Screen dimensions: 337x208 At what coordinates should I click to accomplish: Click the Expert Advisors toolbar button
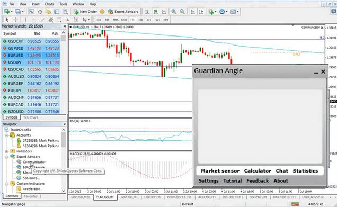point(123,12)
